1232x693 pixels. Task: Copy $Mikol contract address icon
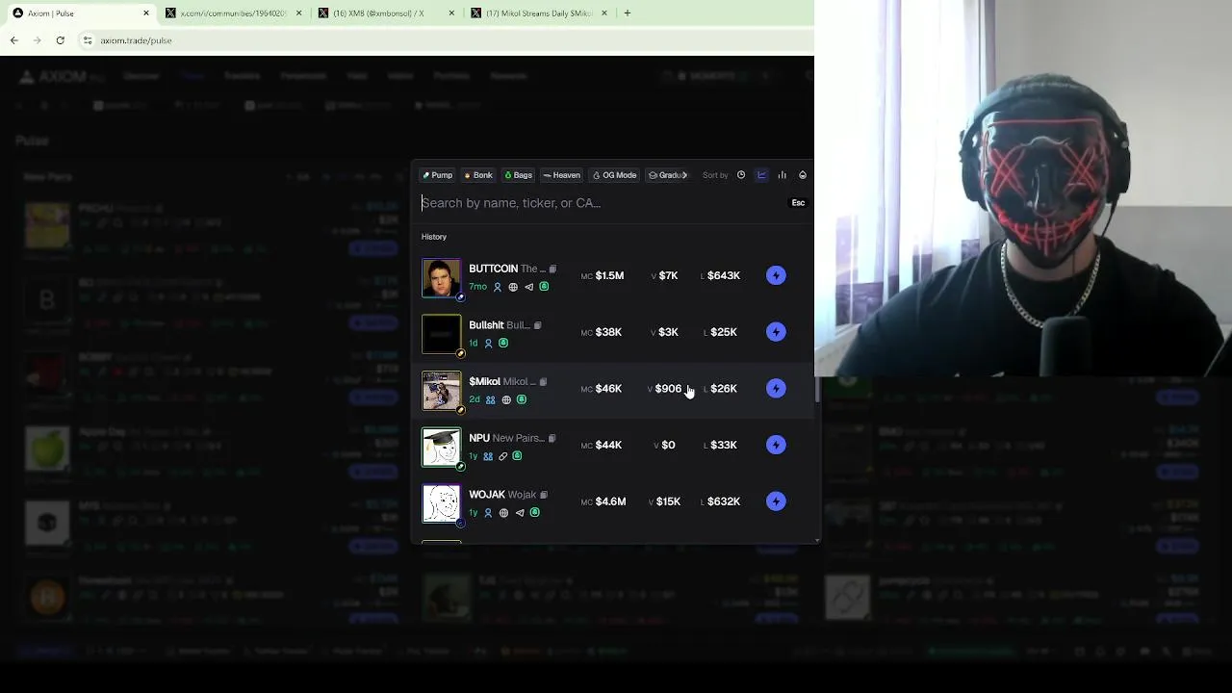coord(543,382)
